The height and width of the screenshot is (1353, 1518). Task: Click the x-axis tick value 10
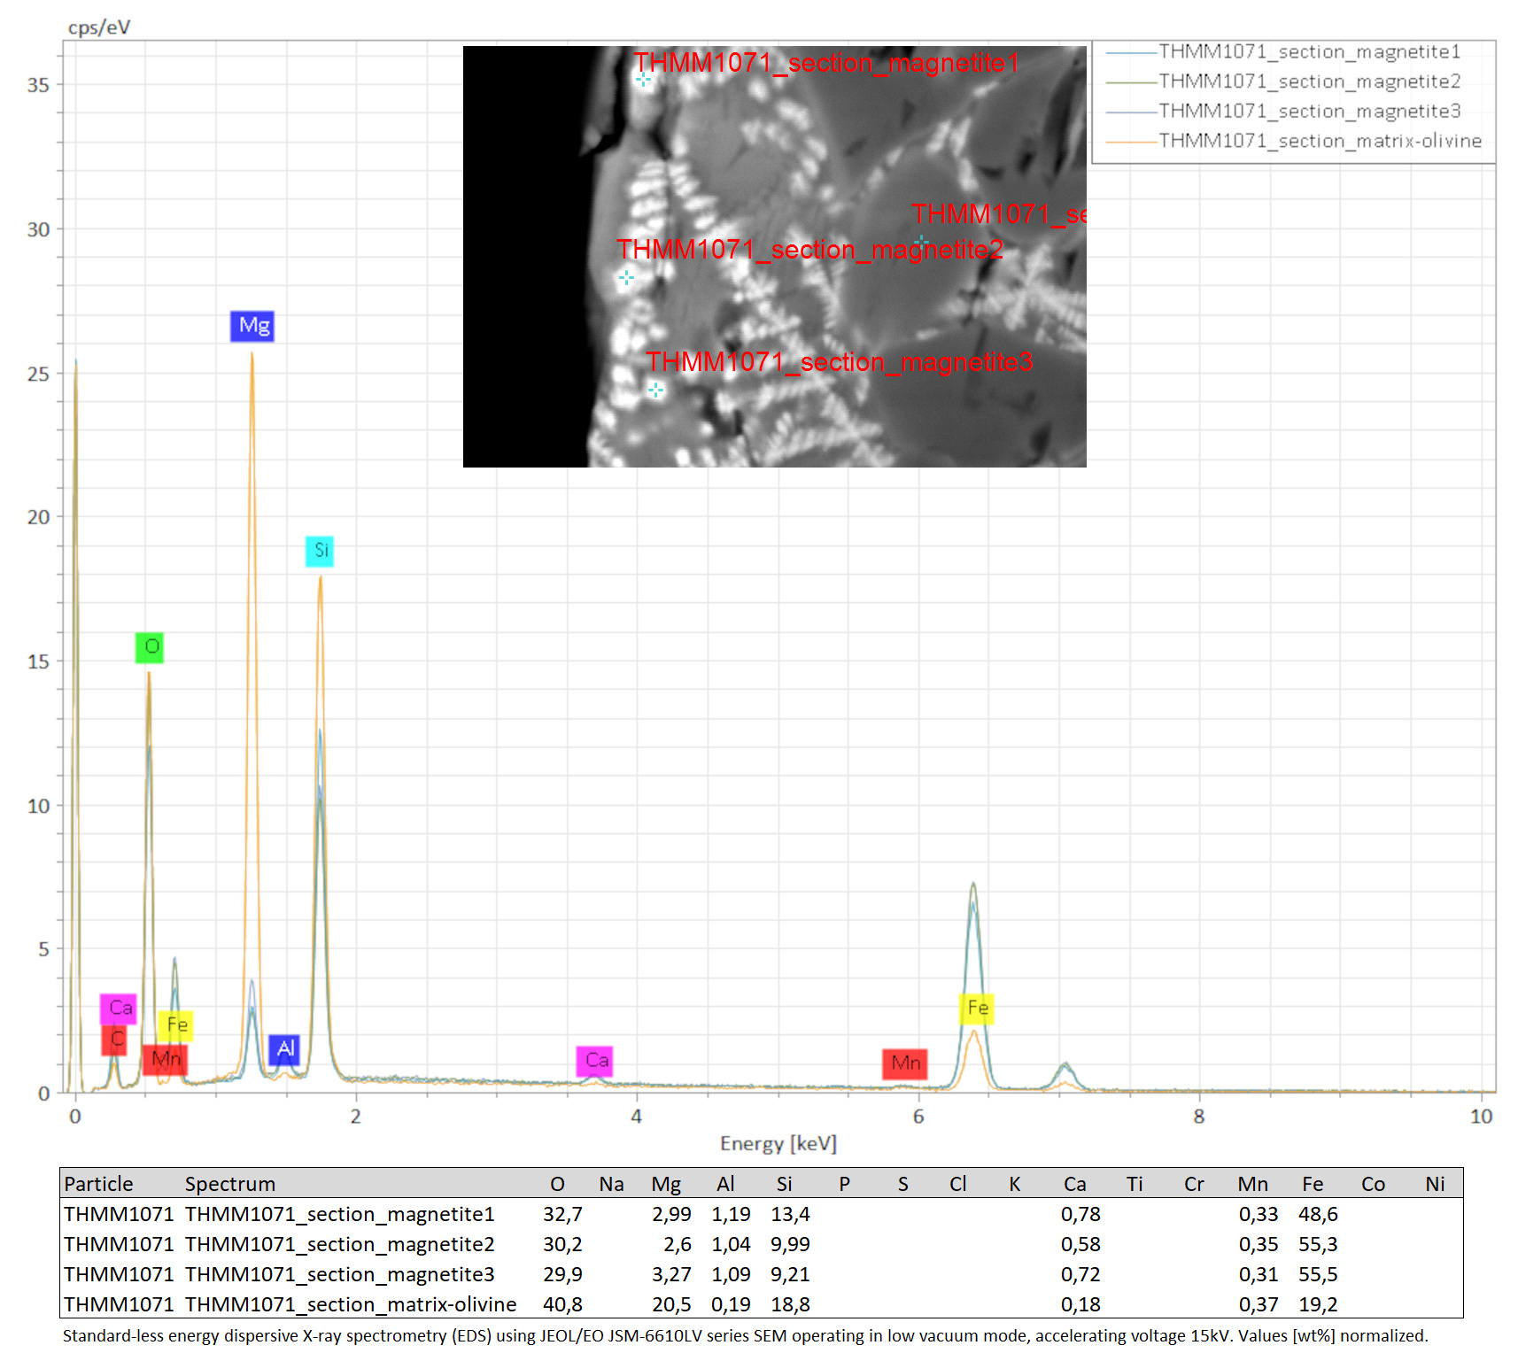[x=1481, y=1117]
